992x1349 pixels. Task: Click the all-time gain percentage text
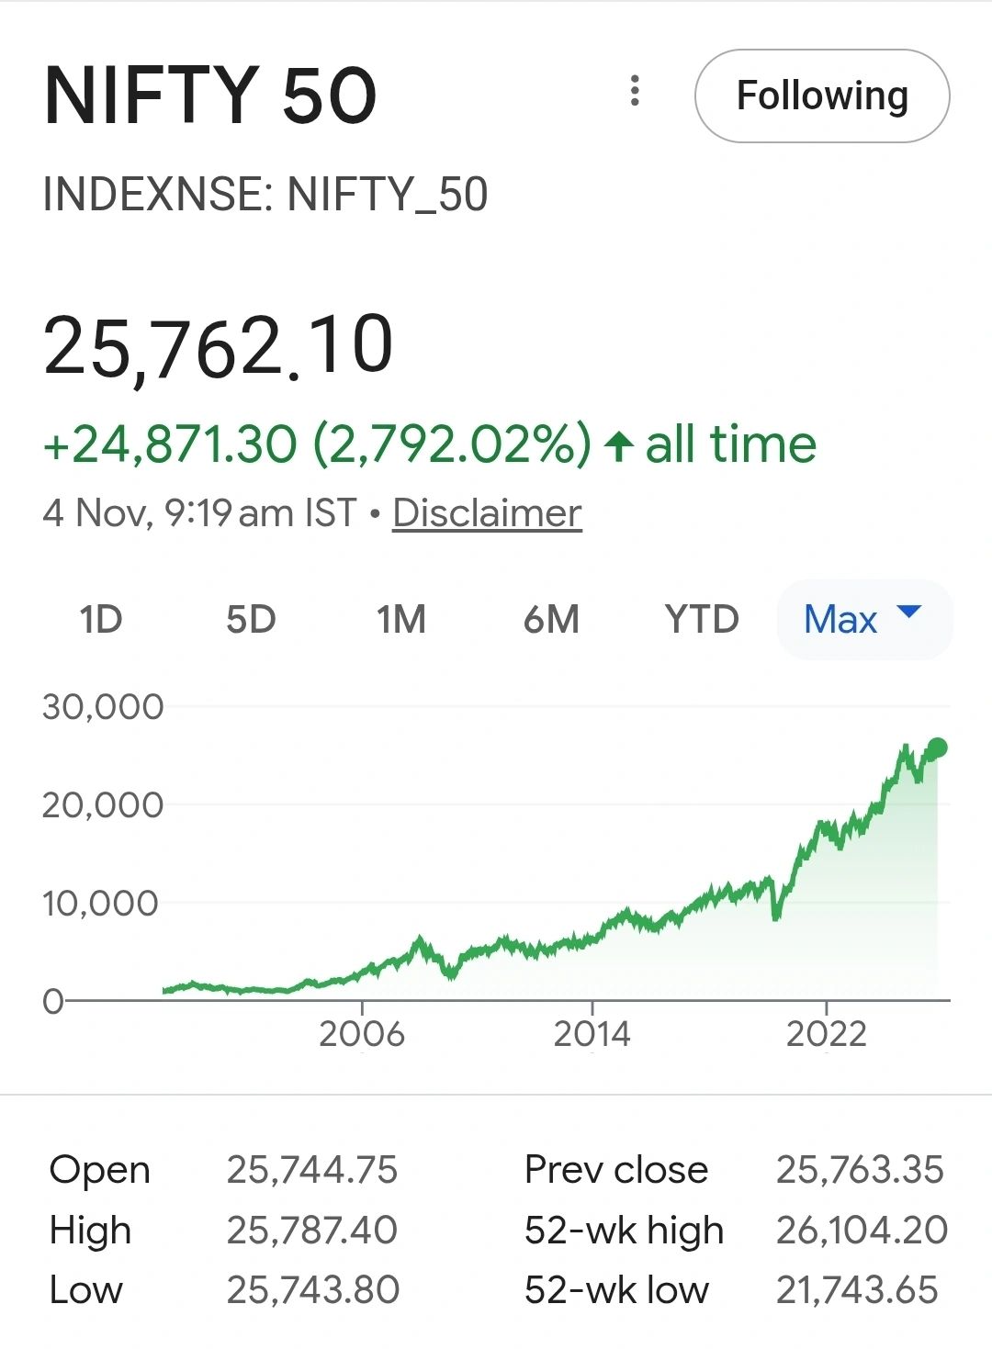(x=452, y=445)
